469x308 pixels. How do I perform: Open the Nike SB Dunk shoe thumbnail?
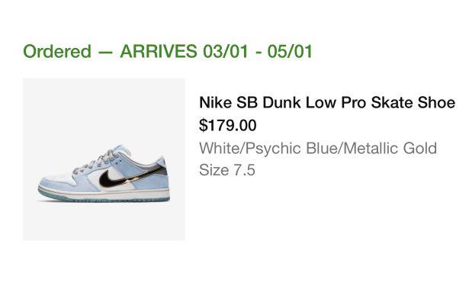[x=104, y=159]
